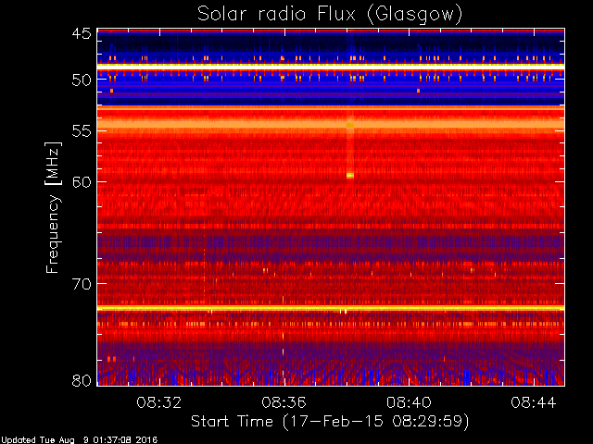Click the plot title "Solar radio Flux (Glasgow)"

point(330,15)
